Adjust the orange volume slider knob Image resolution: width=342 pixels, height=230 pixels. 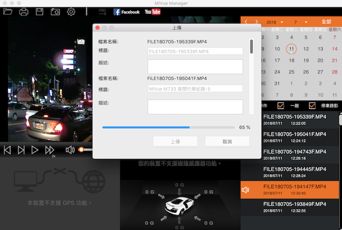(x=81, y=150)
